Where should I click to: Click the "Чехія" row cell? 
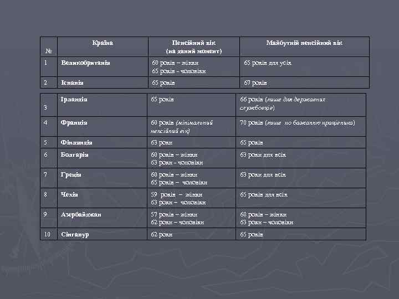(70, 195)
